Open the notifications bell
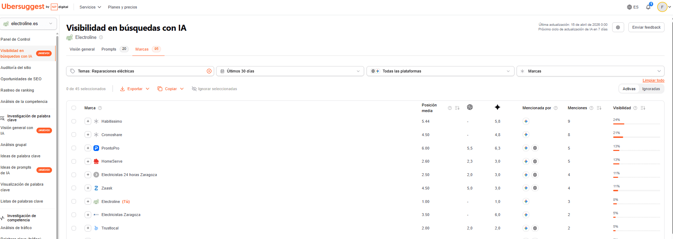The image size is (673, 239). click(x=648, y=7)
